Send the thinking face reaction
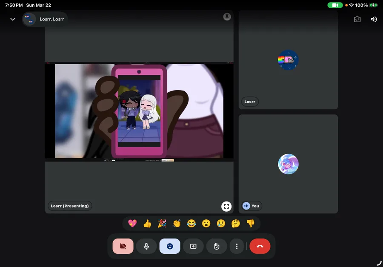 pos(236,223)
